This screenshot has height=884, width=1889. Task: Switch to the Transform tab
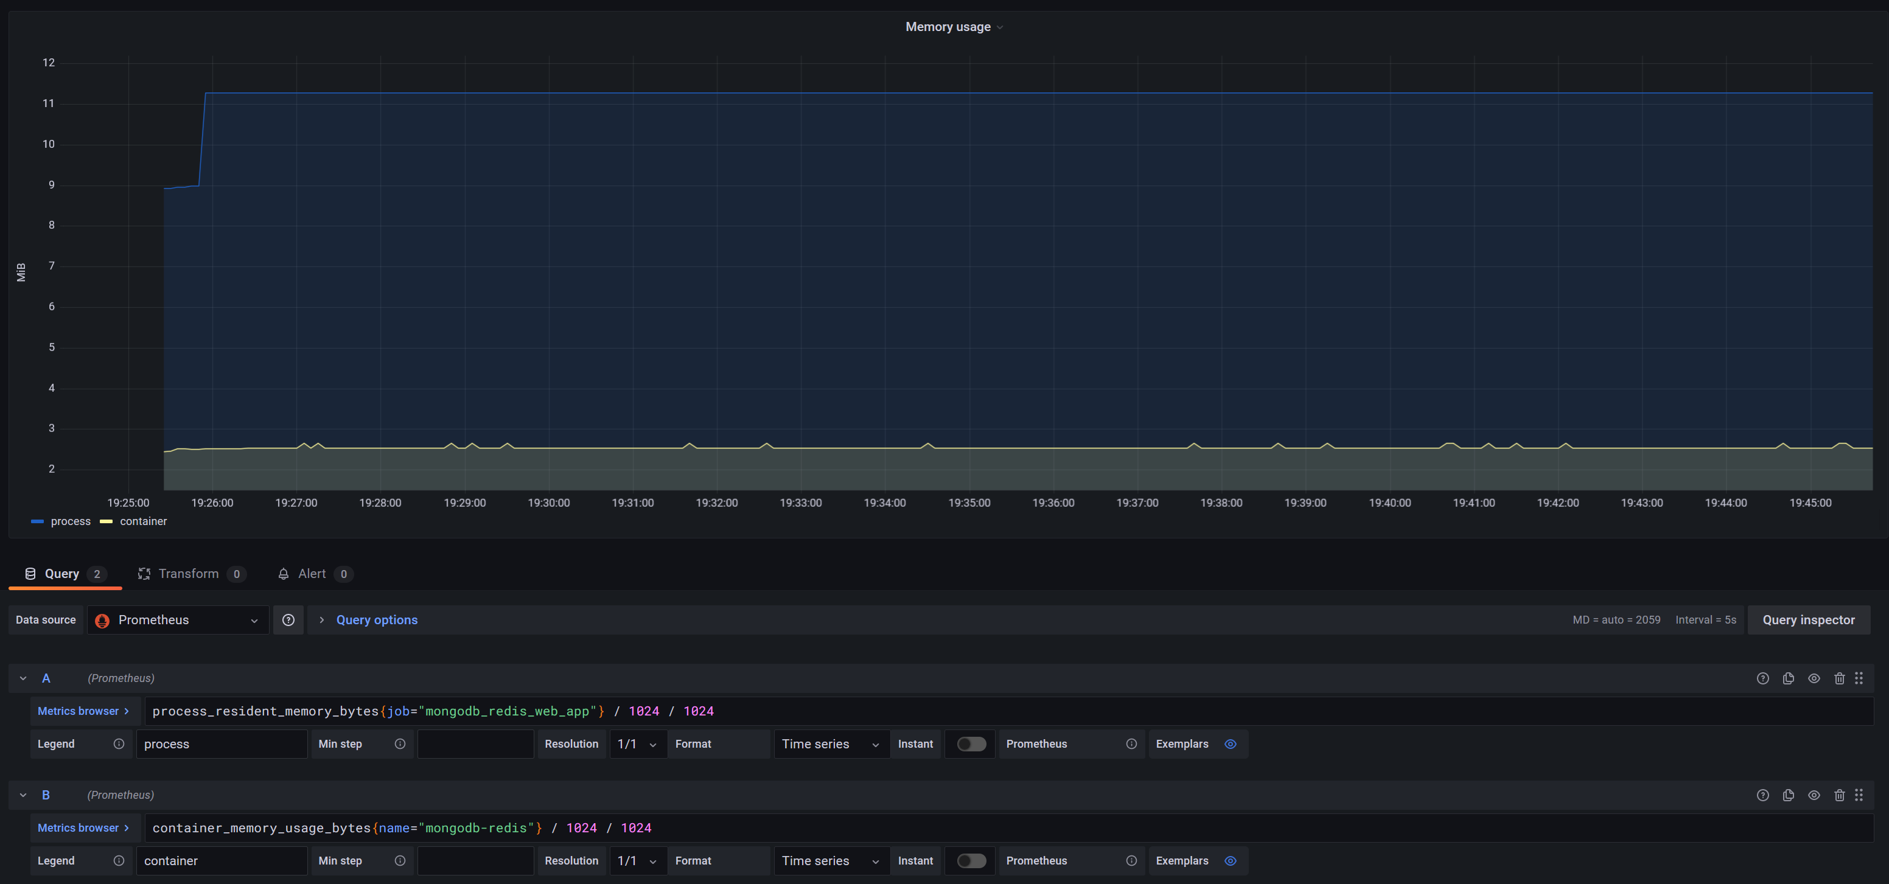tap(189, 574)
